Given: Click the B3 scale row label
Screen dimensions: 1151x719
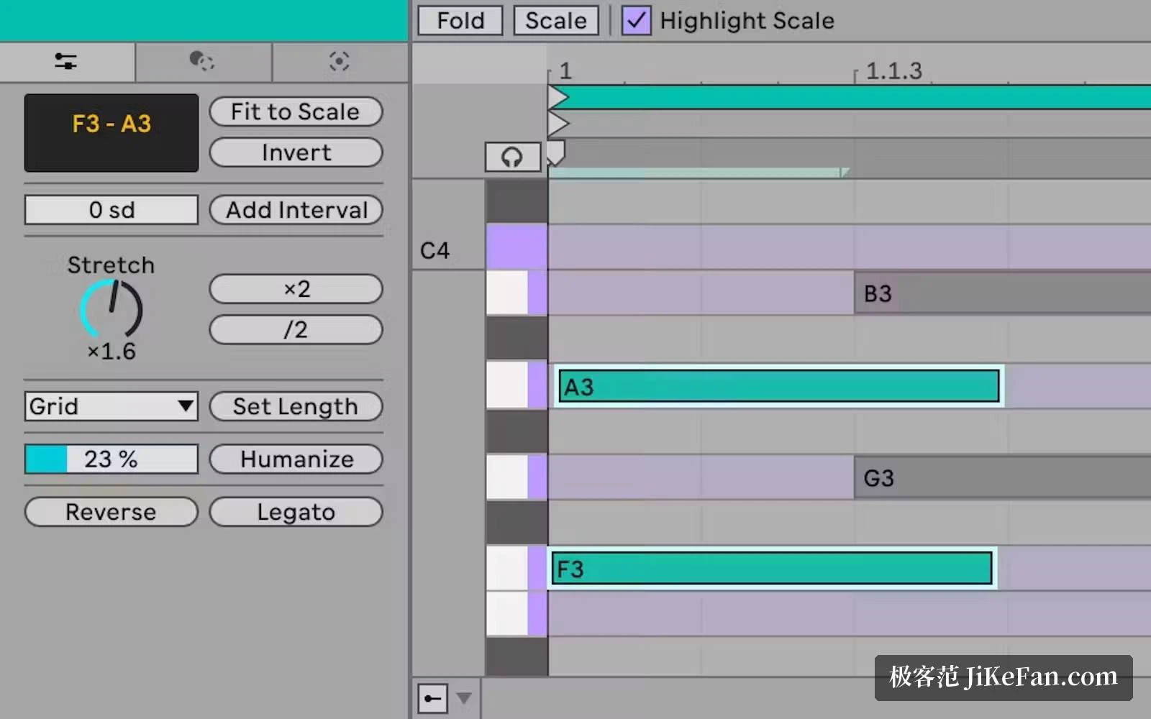Looking at the screenshot, I should click(x=877, y=293).
